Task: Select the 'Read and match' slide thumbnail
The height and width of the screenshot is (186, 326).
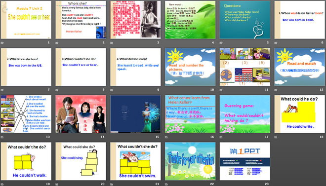Action: tap(300, 67)
